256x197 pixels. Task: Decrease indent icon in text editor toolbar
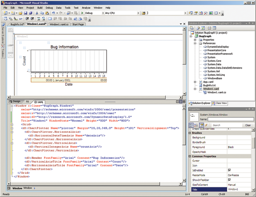[27, 19]
